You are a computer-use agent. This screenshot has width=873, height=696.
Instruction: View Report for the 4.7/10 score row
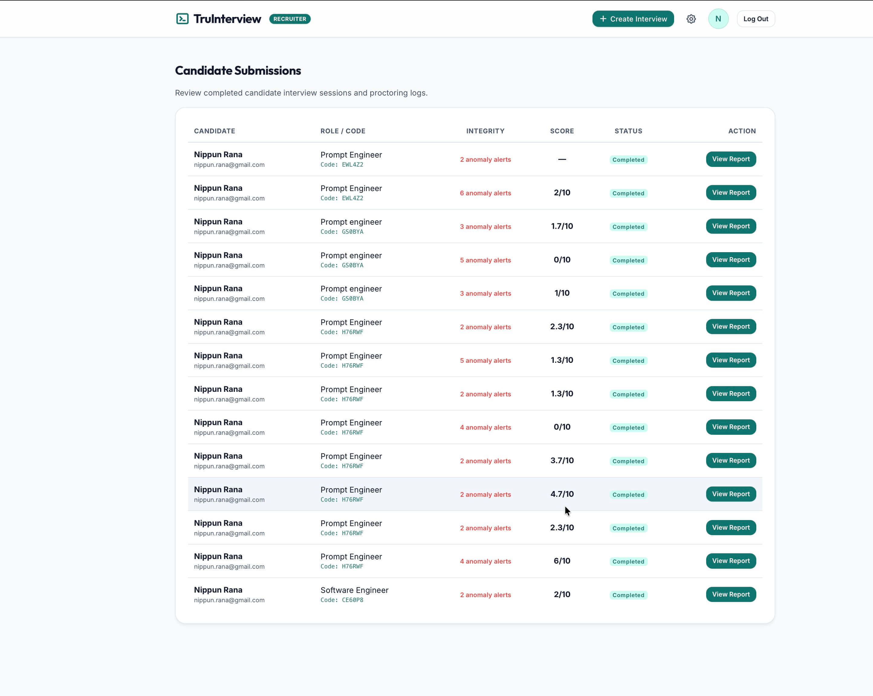pyautogui.click(x=730, y=494)
